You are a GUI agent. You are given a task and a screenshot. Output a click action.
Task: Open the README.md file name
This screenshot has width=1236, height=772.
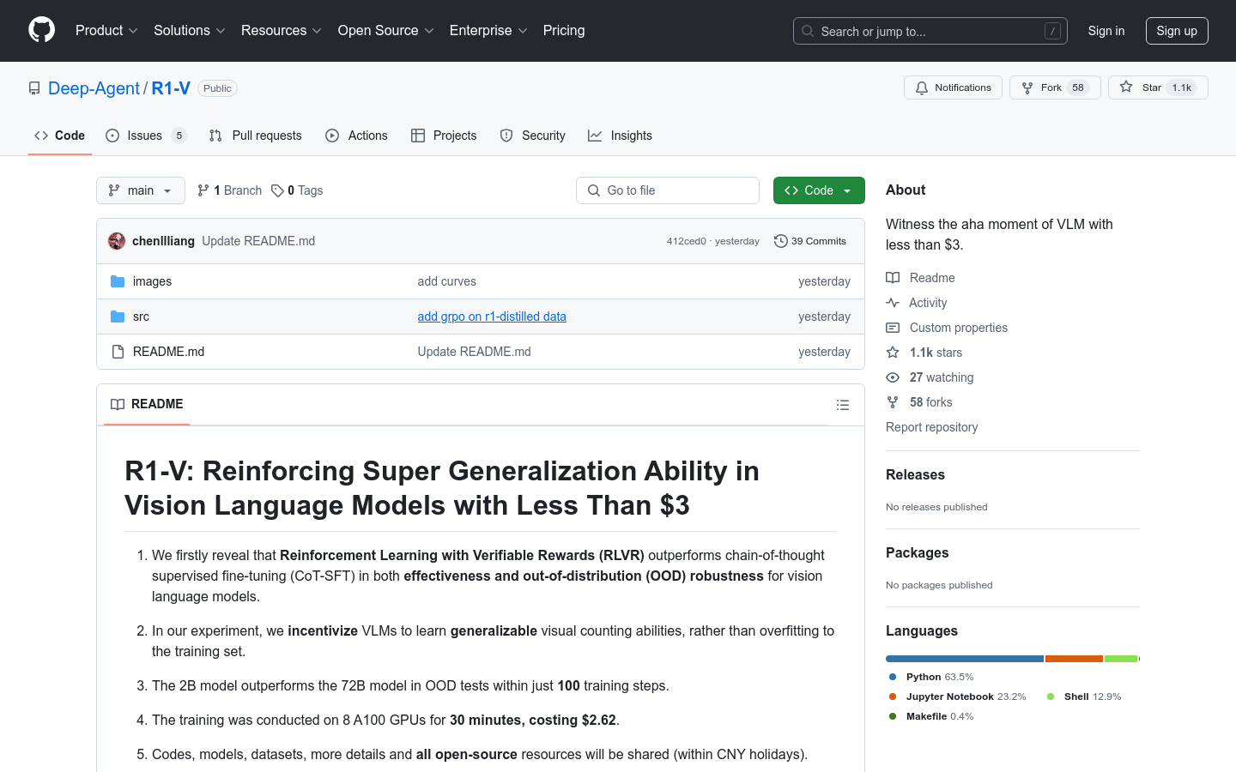(168, 352)
